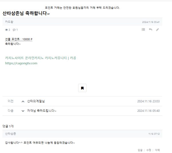Click 삭제 to delete the comment

[157, 150]
